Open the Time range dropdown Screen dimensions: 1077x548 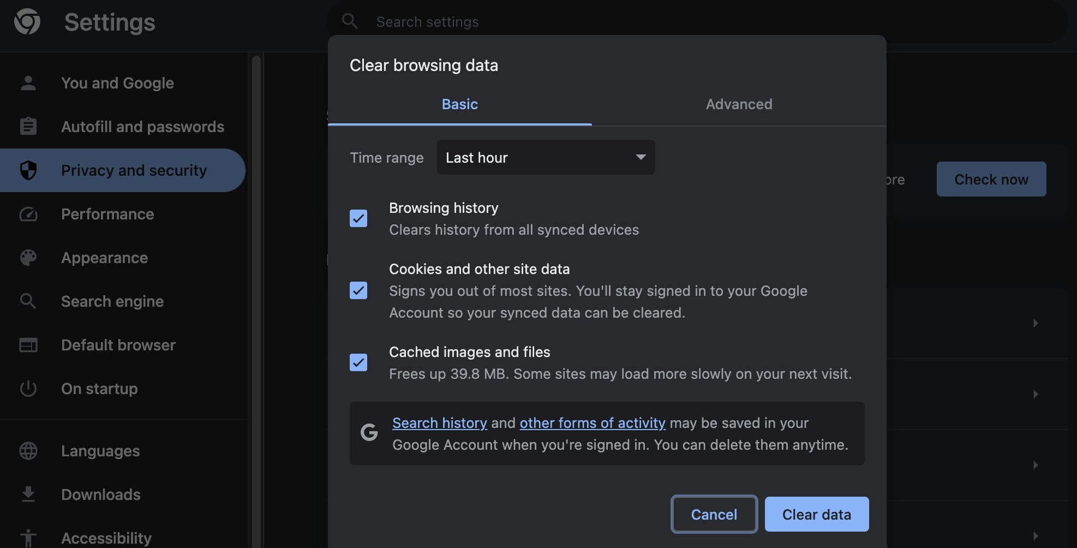coord(546,157)
